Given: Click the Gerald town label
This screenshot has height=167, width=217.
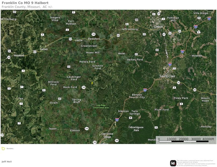Looking at the screenshot, I should click(44, 49).
